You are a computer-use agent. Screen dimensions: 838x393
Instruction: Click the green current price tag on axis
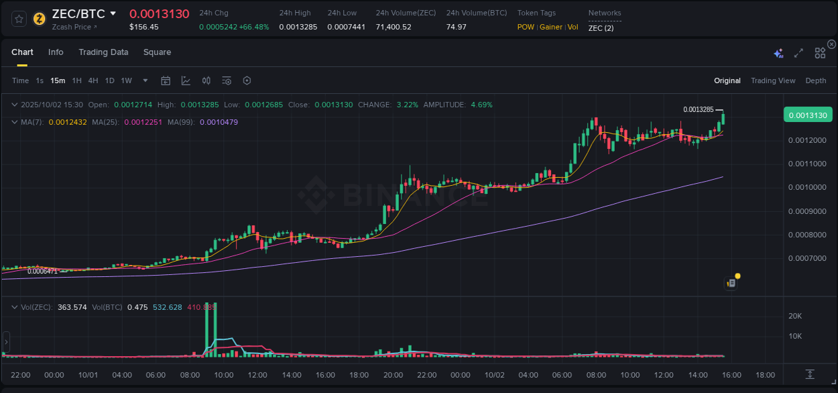807,115
